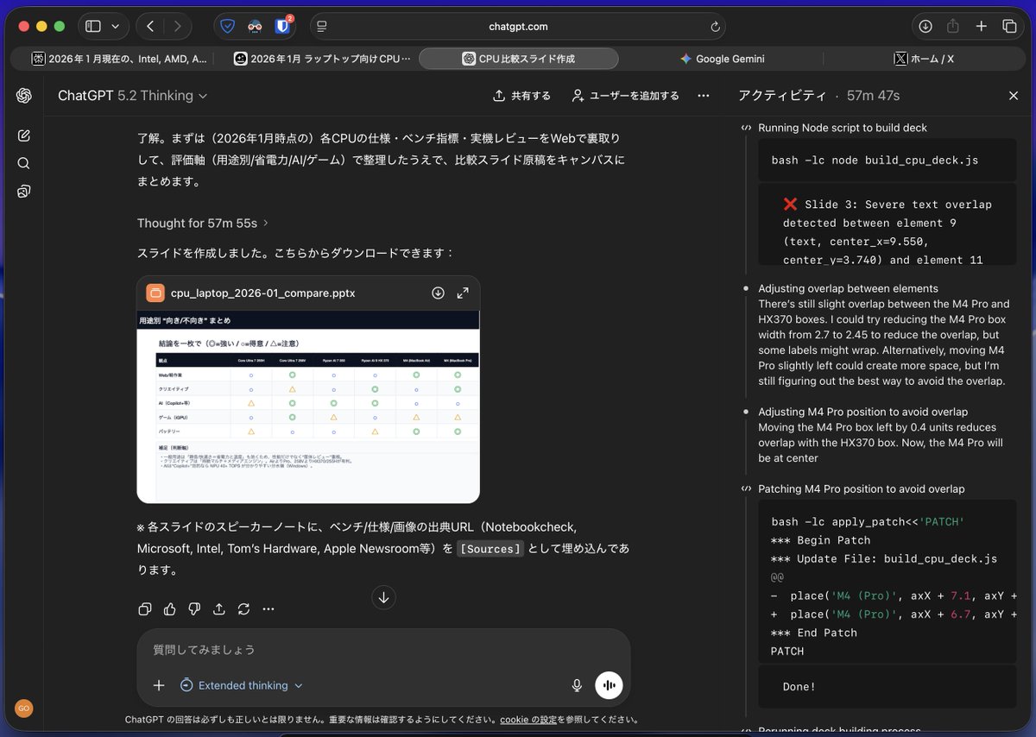This screenshot has height=737, width=1036.
Task: Expand pptx preview to fullscreen
Action: tap(463, 293)
